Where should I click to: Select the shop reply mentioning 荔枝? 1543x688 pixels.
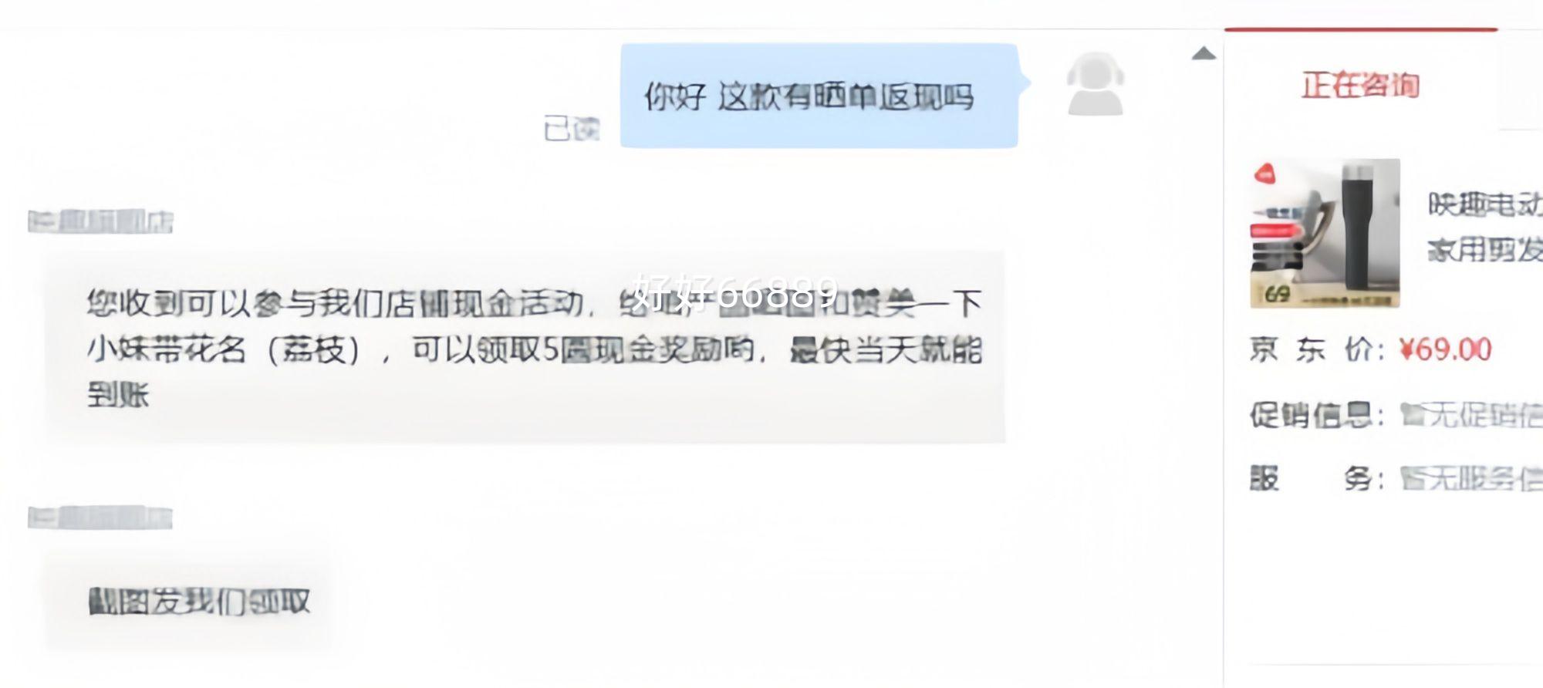point(525,347)
